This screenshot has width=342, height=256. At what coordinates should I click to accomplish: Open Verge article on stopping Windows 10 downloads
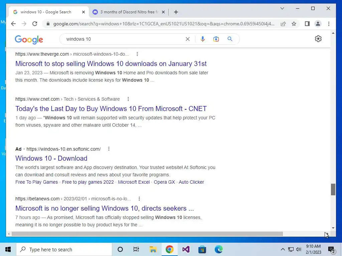[x=111, y=64]
